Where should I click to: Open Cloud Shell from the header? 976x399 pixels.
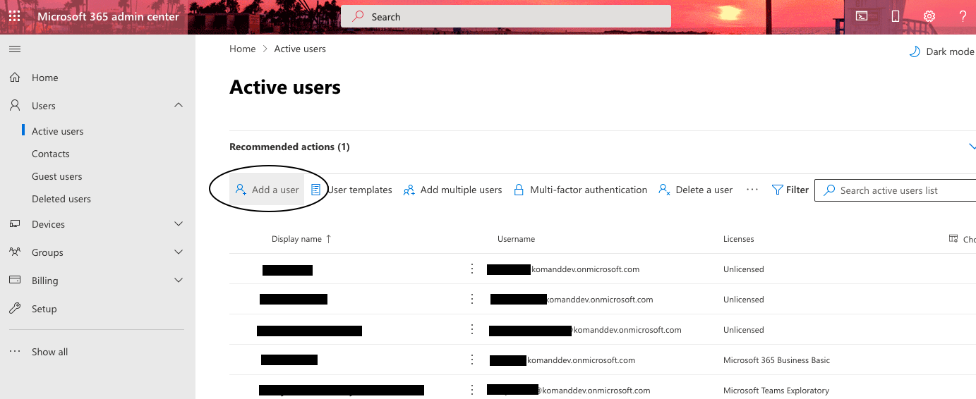click(862, 16)
